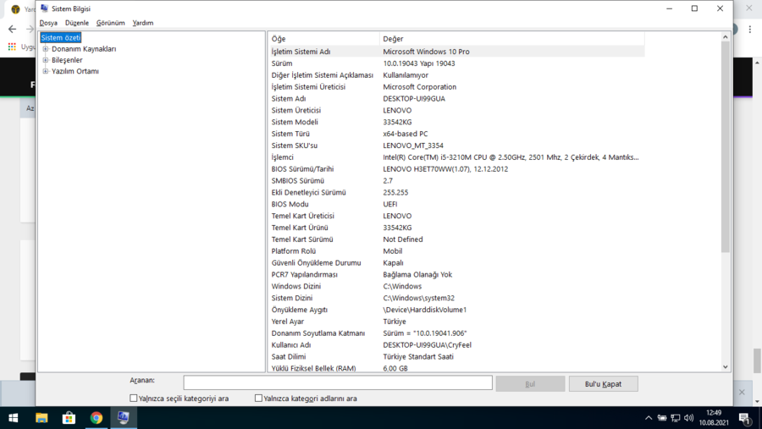
Task: Open Chrome three-dot menu behind window
Action: (x=750, y=29)
